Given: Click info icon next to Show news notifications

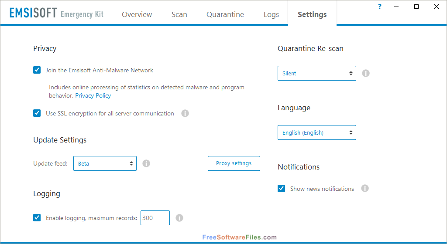Looking at the screenshot, I should [365, 188].
